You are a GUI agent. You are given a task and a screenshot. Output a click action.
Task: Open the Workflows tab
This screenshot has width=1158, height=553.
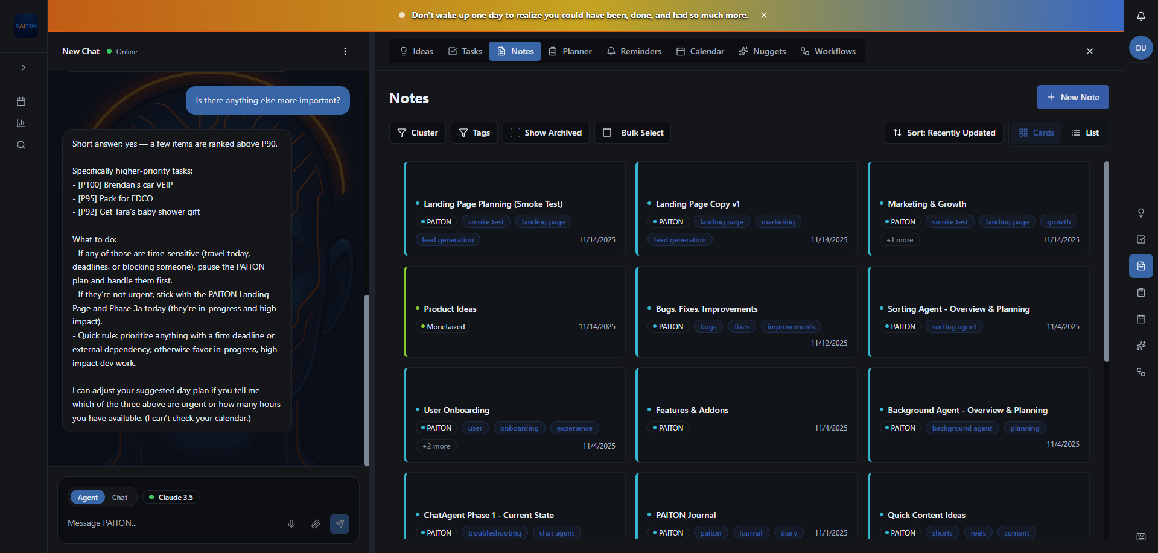tap(828, 51)
